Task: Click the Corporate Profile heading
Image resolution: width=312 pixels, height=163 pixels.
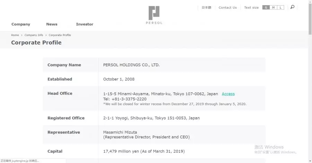Action: pos(36,43)
